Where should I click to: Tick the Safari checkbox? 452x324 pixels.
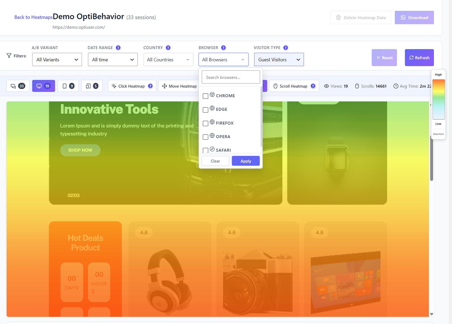pos(206,150)
